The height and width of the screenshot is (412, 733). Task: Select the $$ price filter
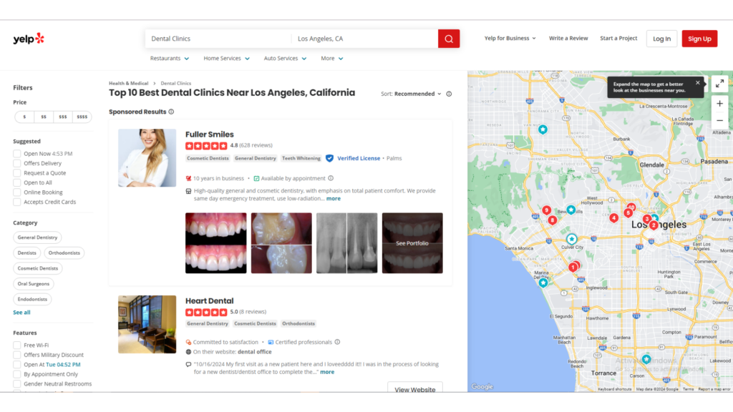(44, 117)
